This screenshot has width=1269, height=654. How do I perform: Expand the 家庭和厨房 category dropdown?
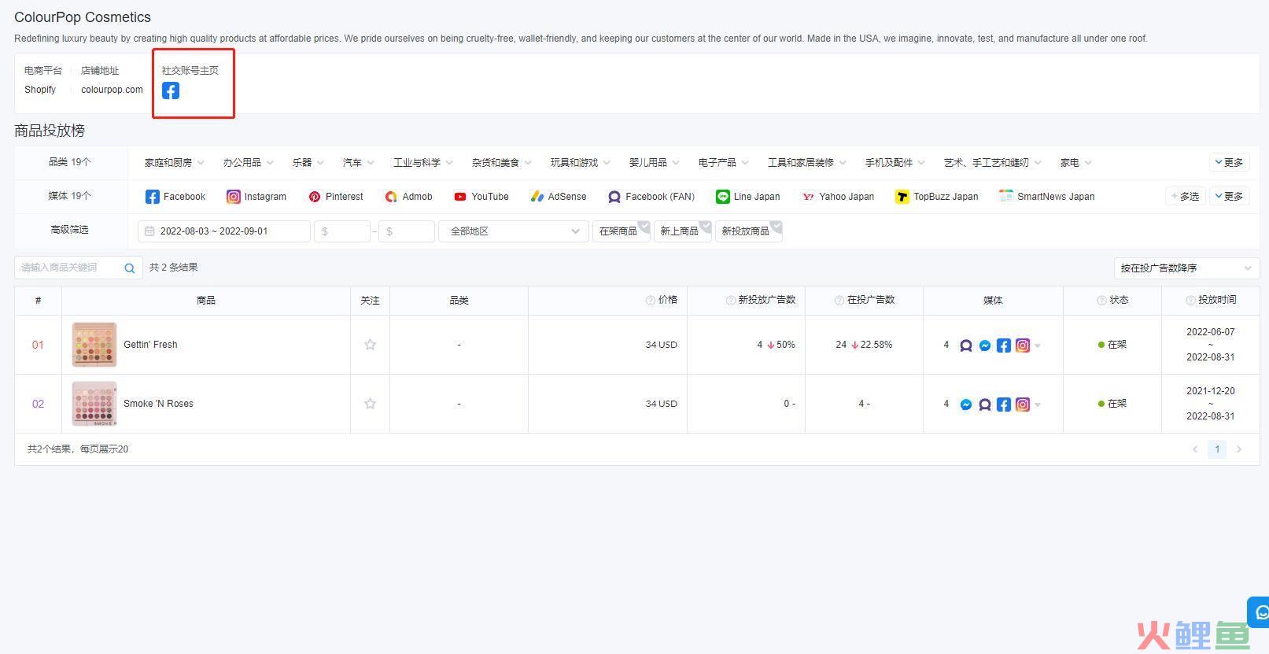[174, 163]
